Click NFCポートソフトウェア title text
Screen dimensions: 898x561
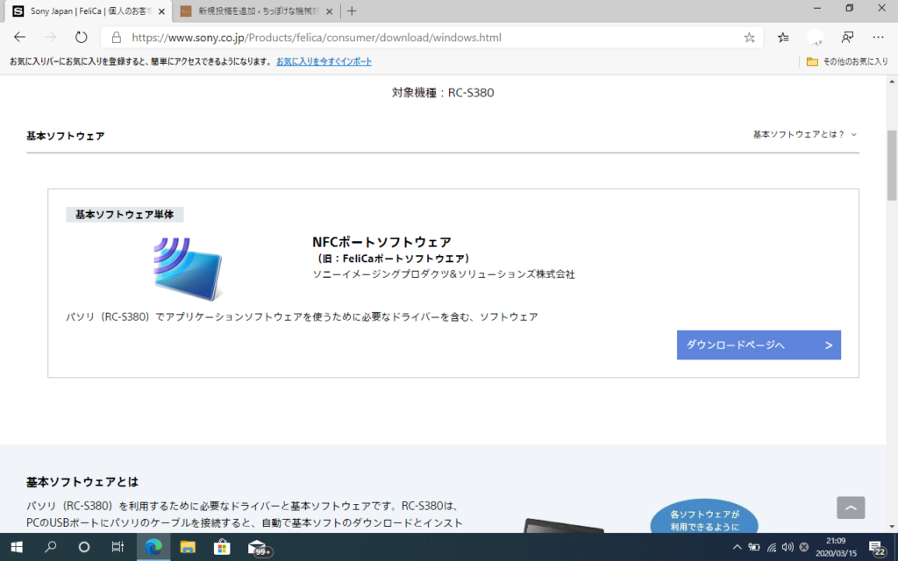click(x=381, y=242)
